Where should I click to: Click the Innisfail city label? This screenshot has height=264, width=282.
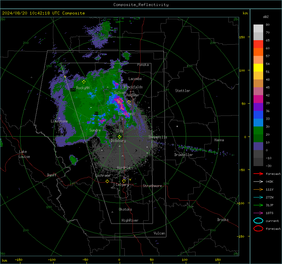coord(126,114)
